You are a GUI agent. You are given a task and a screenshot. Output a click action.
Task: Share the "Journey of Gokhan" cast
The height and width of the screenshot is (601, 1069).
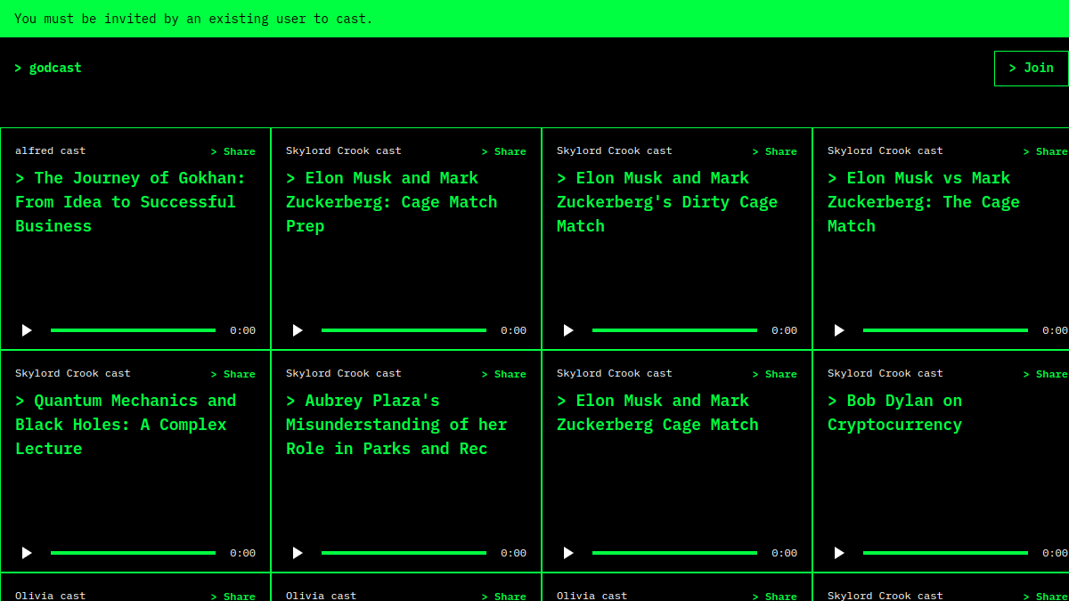pyautogui.click(x=233, y=151)
